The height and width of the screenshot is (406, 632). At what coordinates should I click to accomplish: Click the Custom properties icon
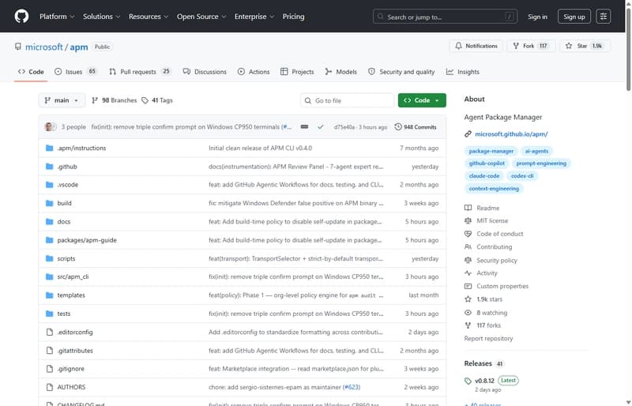click(x=468, y=286)
